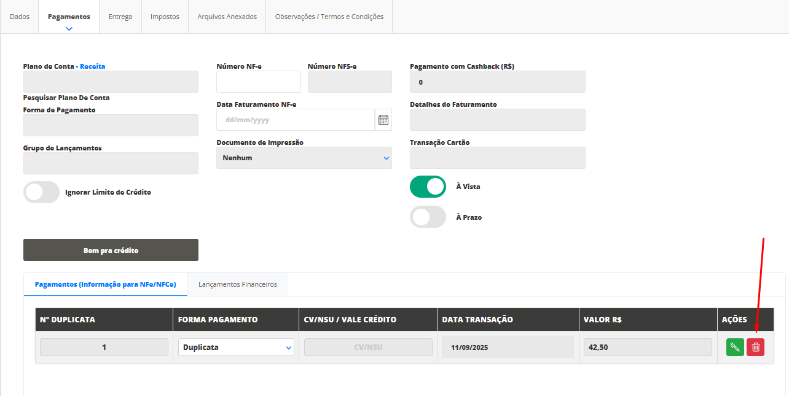Enable the À Prazo toggle
Viewport: 789px width, 396px height.
[428, 217]
